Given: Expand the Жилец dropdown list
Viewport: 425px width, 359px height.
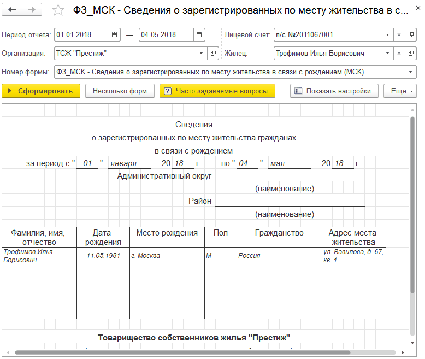Looking at the screenshot, I should [x=388, y=53].
